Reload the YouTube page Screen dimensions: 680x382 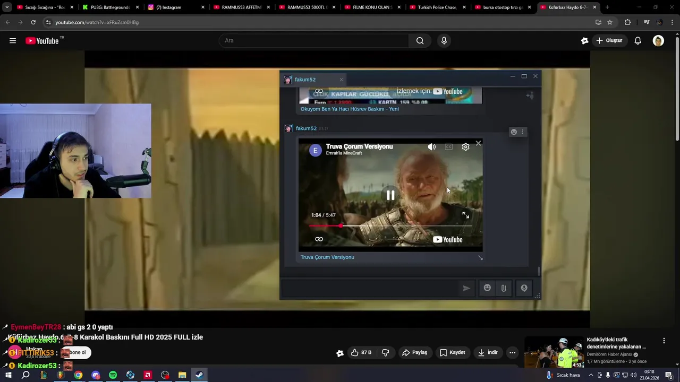click(x=33, y=22)
